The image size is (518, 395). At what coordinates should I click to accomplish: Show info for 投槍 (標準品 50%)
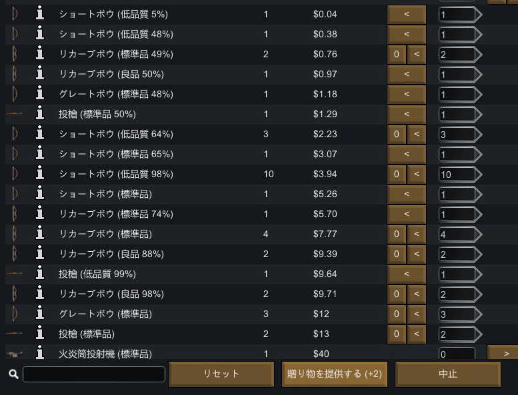(40, 113)
